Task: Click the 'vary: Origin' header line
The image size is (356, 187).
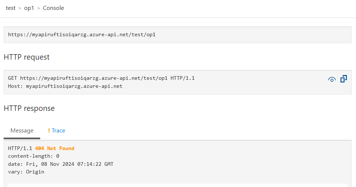Action: (x=26, y=172)
